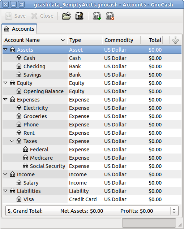This screenshot has height=229, width=184.
Task: Select the Opening Balance account name
Action: [x=43, y=91]
